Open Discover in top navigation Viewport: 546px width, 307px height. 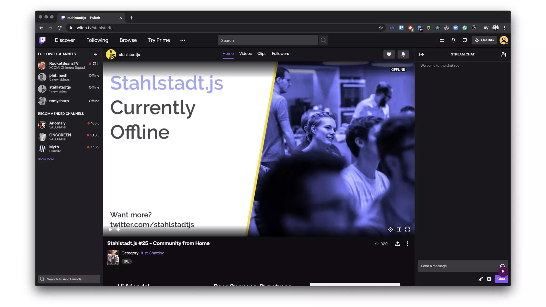pyautogui.click(x=65, y=40)
